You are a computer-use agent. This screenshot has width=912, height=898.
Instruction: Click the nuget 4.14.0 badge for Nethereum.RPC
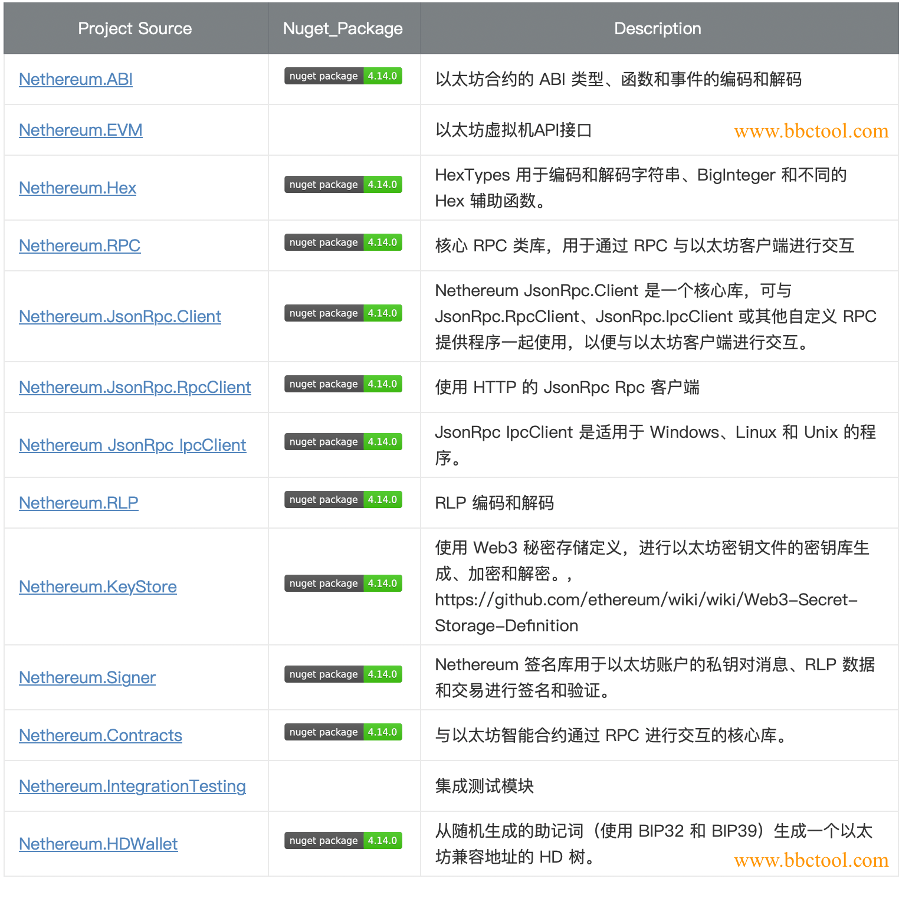pyautogui.click(x=343, y=242)
